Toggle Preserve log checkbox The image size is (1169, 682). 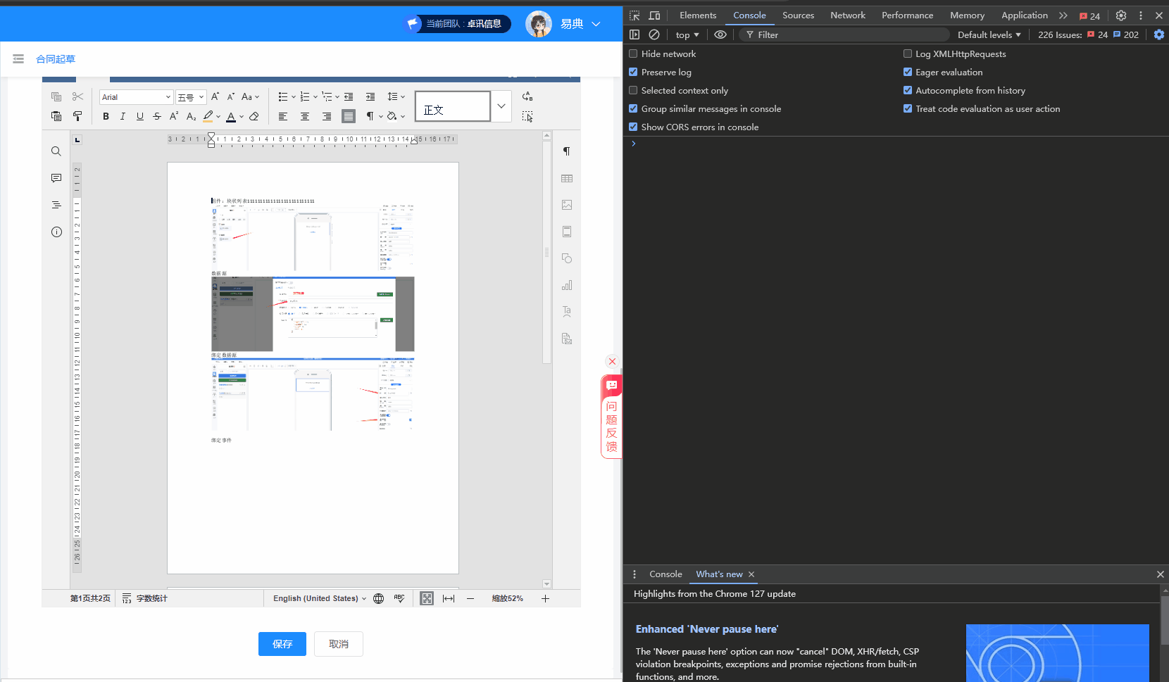click(633, 72)
